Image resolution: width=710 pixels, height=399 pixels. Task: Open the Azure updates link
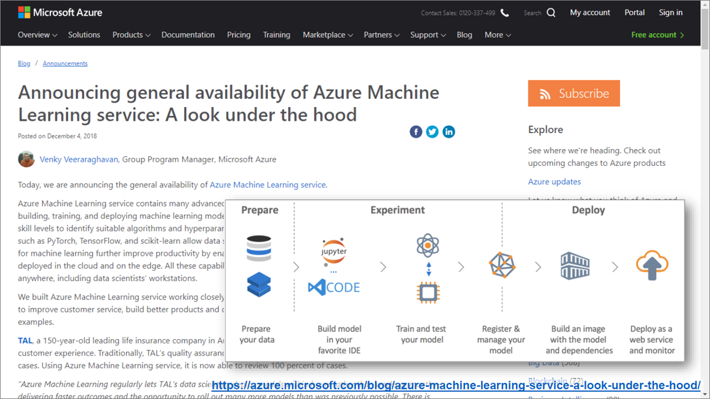tap(554, 182)
